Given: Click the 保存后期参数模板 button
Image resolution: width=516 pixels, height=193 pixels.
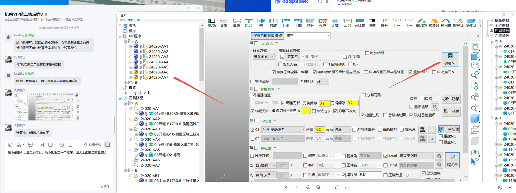Looking at the screenshot, I should click(x=268, y=36).
